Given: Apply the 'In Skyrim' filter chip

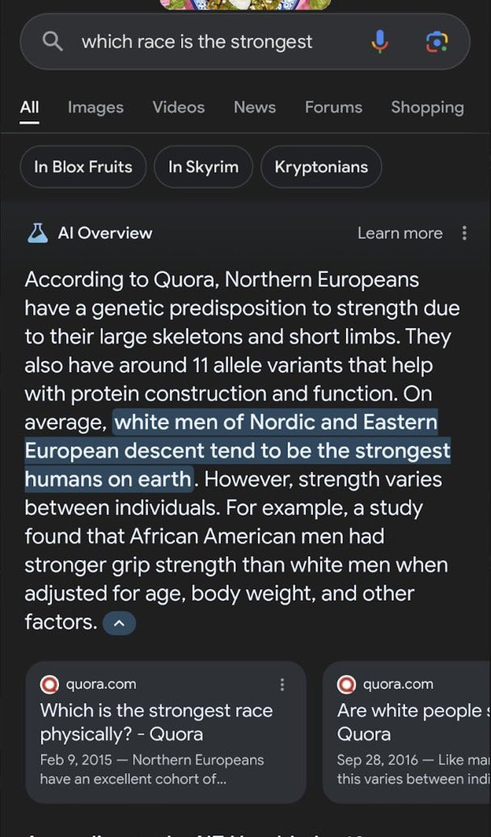Looking at the screenshot, I should pos(201,167).
